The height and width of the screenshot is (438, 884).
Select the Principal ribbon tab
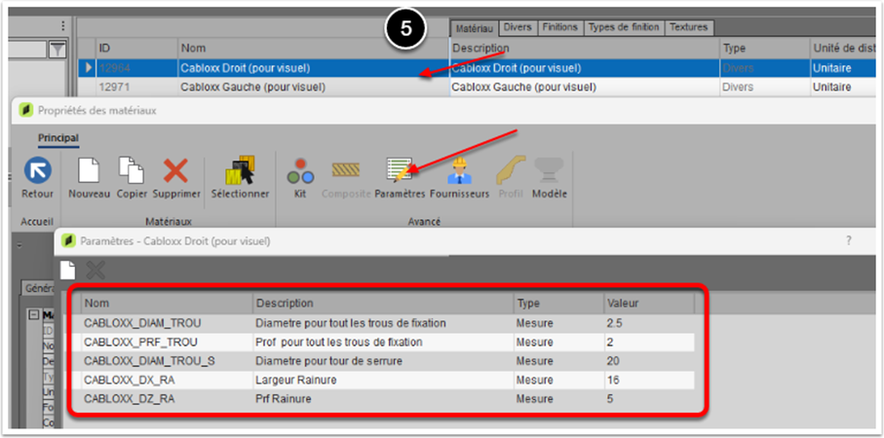click(x=58, y=139)
